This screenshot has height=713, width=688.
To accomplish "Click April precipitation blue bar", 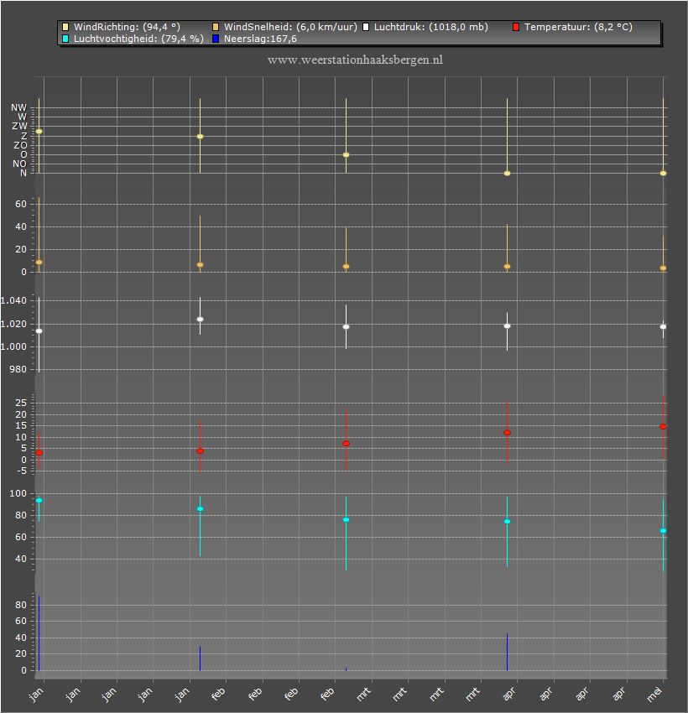I will point(507,652).
